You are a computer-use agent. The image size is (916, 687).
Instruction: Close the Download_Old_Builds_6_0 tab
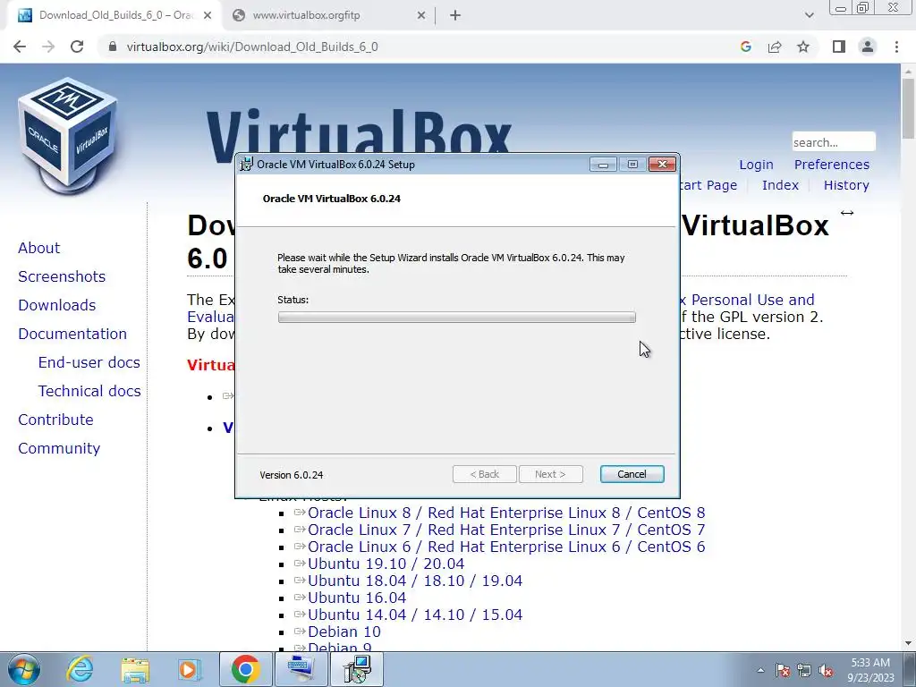(x=208, y=16)
